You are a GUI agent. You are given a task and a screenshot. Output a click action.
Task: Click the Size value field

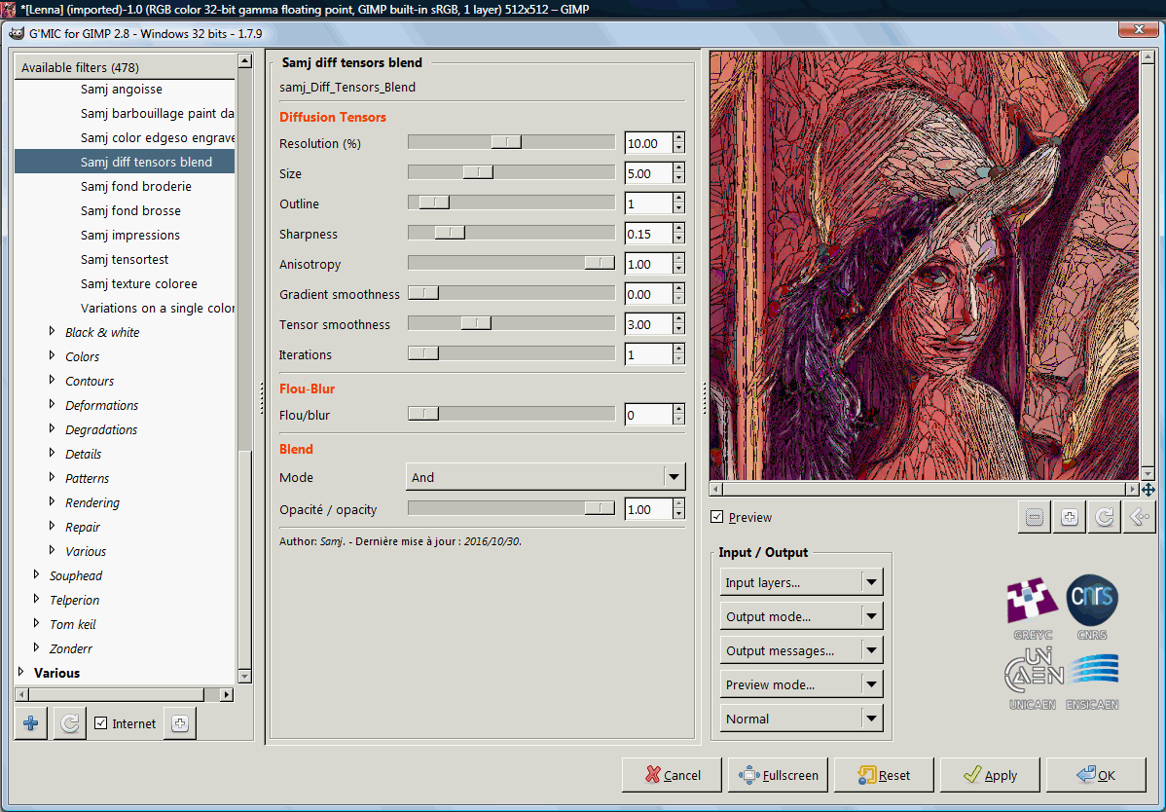(648, 173)
